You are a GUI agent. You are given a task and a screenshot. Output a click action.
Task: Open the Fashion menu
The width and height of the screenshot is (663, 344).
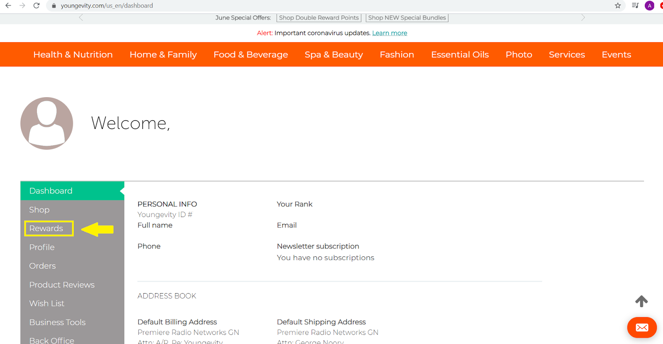[397, 55]
